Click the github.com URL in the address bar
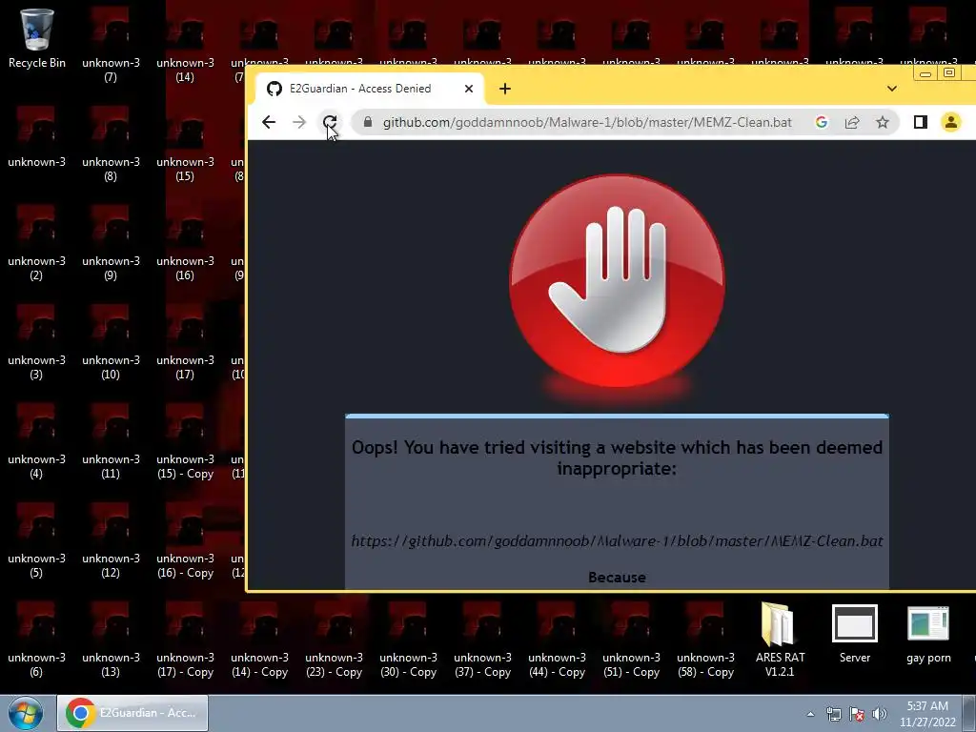 pos(587,122)
